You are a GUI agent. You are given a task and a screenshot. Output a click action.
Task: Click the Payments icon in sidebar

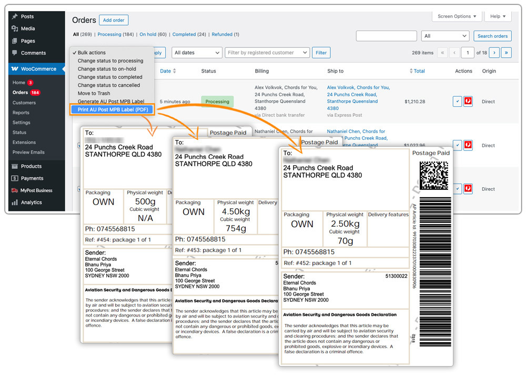coord(14,178)
